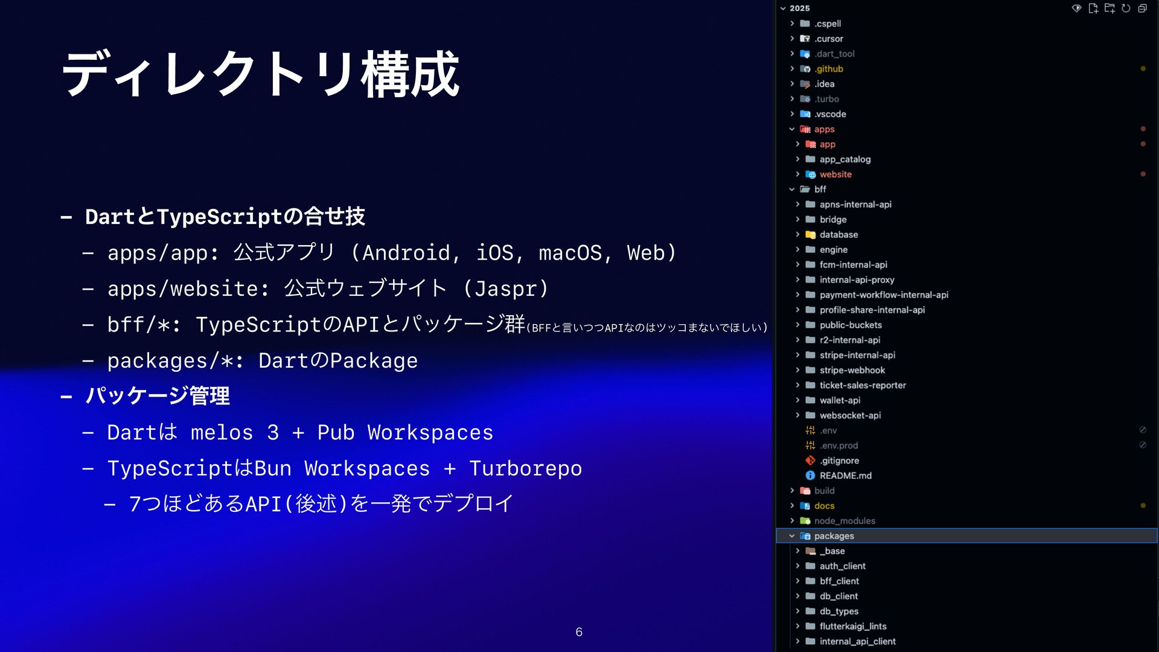The height and width of the screenshot is (652, 1159).
Task: Expand the flutterkaigi_lints package folder
Action: pos(797,627)
